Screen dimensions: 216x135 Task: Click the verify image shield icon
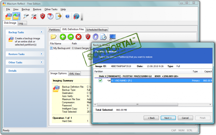coord(43,16)
